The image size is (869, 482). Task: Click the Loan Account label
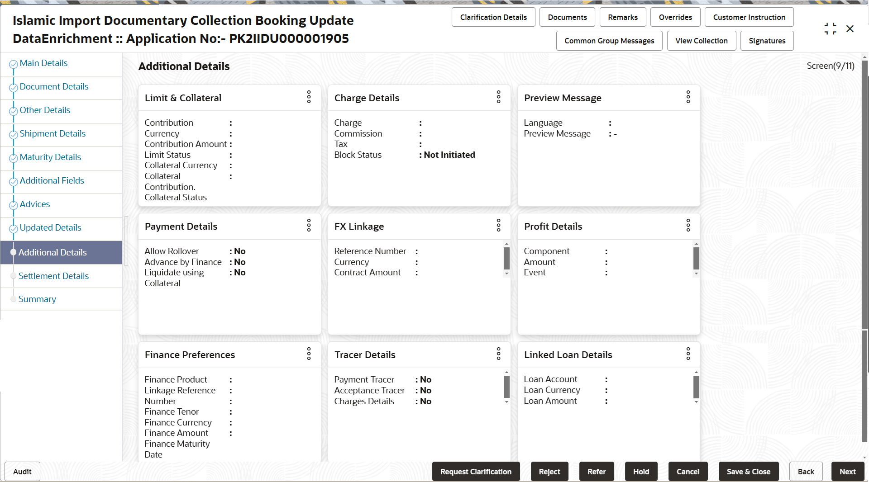tap(550, 379)
